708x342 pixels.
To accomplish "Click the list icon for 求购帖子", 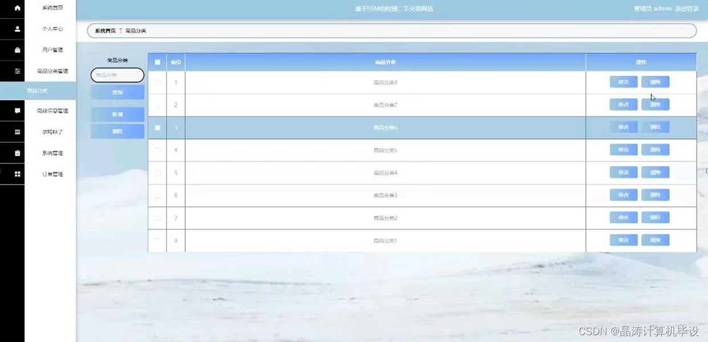I will click(17, 132).
